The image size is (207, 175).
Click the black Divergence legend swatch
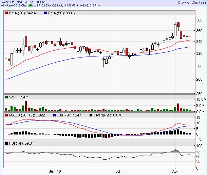(91, 115)
